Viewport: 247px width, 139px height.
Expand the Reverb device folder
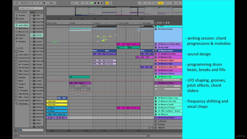pos(31,107)
